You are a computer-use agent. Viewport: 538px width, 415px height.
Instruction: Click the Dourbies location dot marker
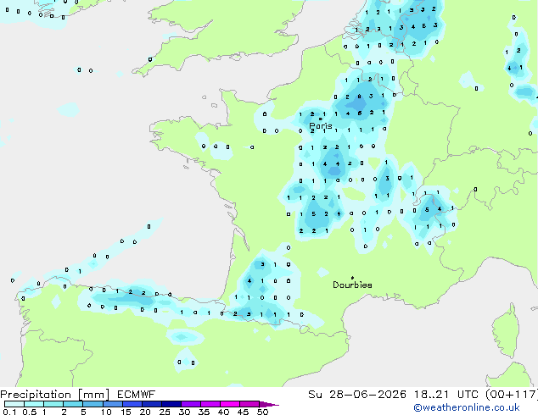(x=352, y=278)
